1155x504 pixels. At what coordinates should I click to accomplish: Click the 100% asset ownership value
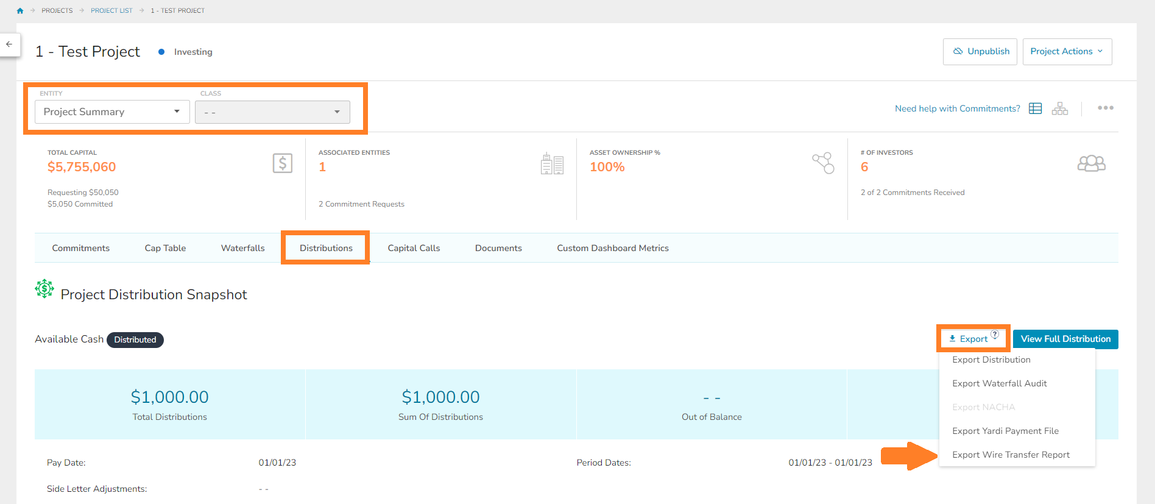tap(607, 167)
